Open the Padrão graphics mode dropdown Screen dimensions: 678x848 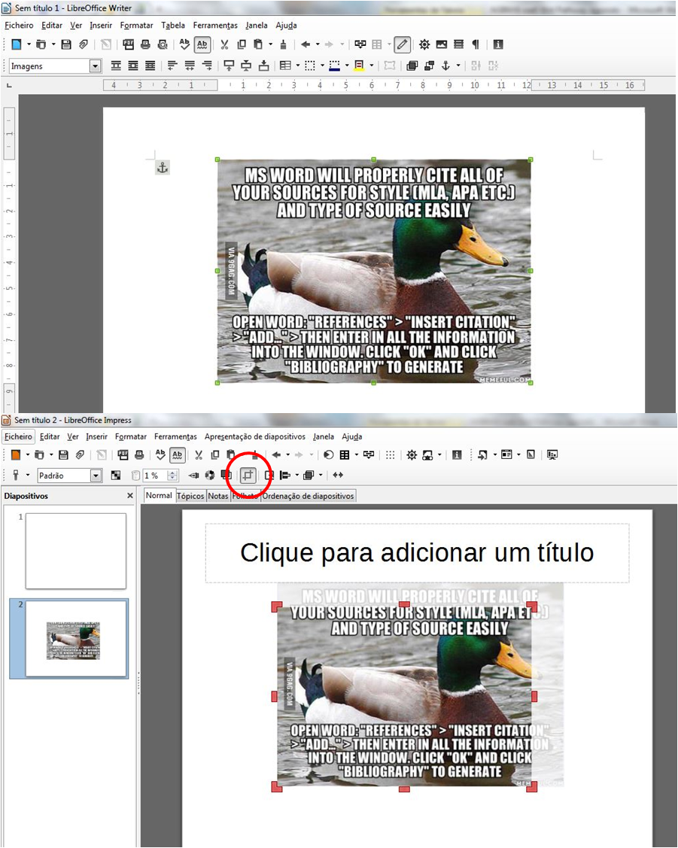(x=96, y=476)
